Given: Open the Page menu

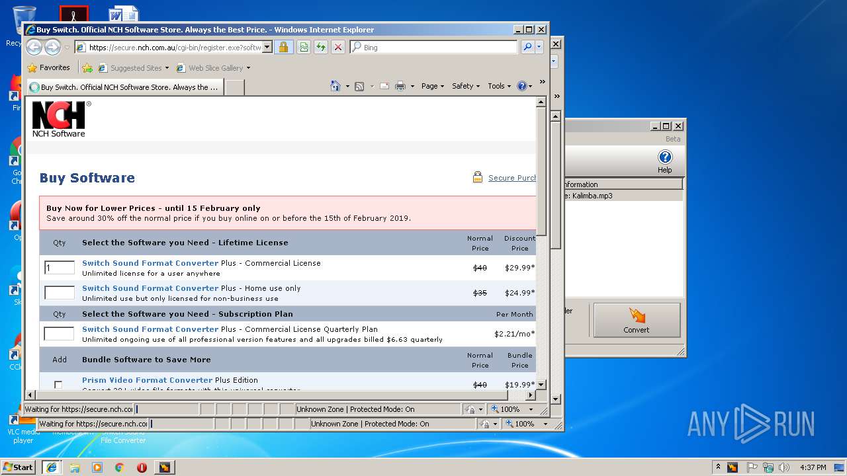Looking at the screenshot, I should point(433,86).
